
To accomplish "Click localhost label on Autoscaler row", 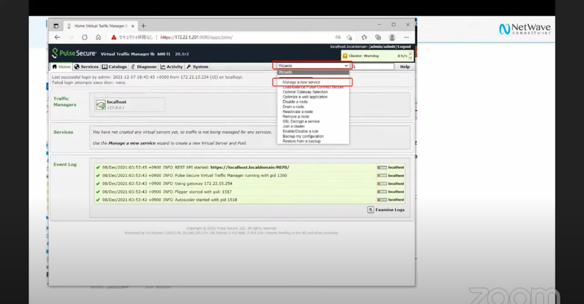I will 396,200.
